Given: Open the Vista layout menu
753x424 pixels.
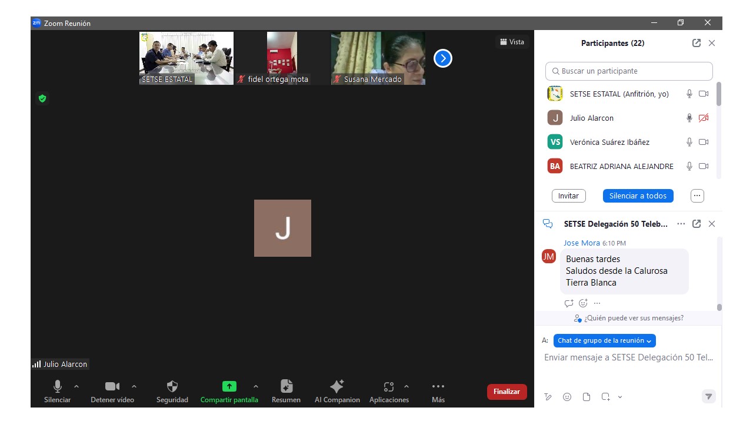Looking at the screenshot, I should [x=512, y=42].
